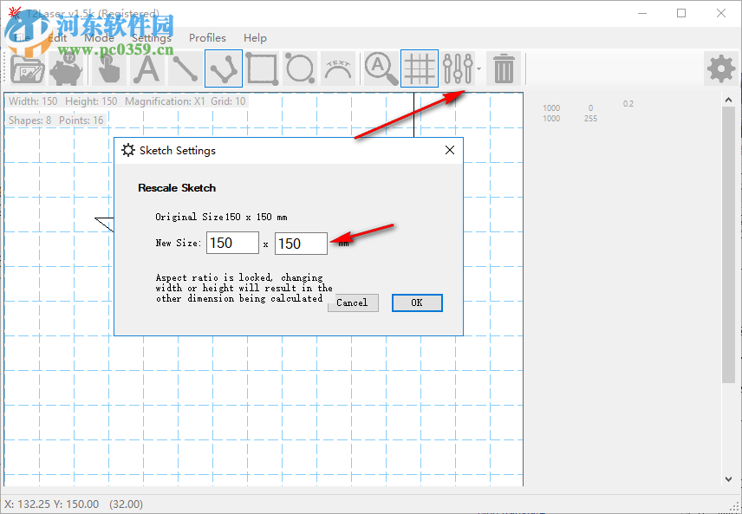The width and height of the screenshot is (742, 514).
Task: Open the Profiles menu
Action: 207,38
